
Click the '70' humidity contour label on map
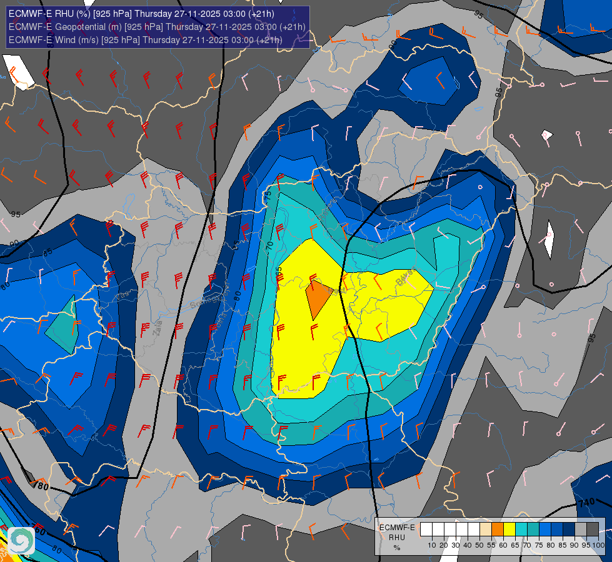point(269,245)
